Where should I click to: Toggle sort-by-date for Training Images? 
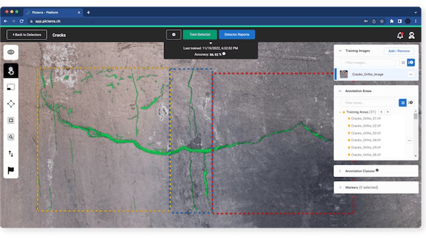411,63
